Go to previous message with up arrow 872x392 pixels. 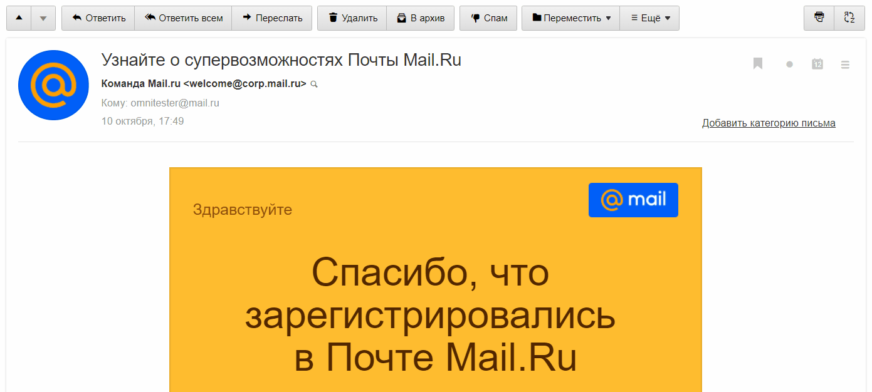pos(18,18)
